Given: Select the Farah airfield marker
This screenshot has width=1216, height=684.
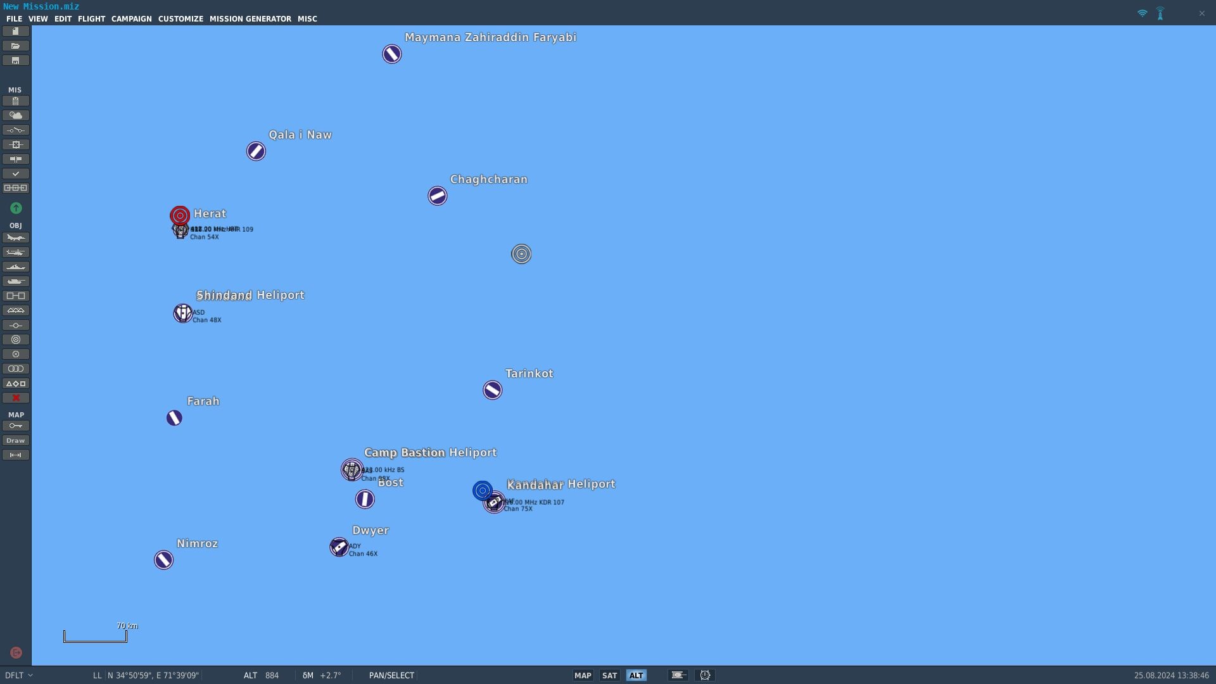Looking at the screenshot, I should coord(174,418).
